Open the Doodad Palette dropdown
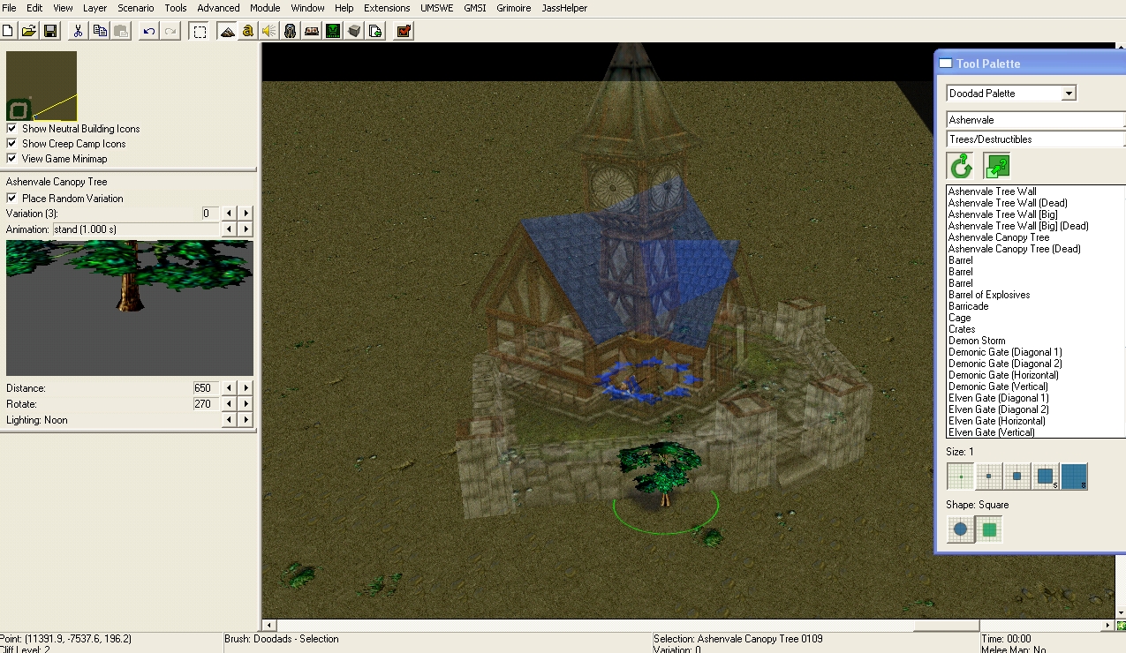Viewport: 1126px width, 653px height. click(1011, 93)
